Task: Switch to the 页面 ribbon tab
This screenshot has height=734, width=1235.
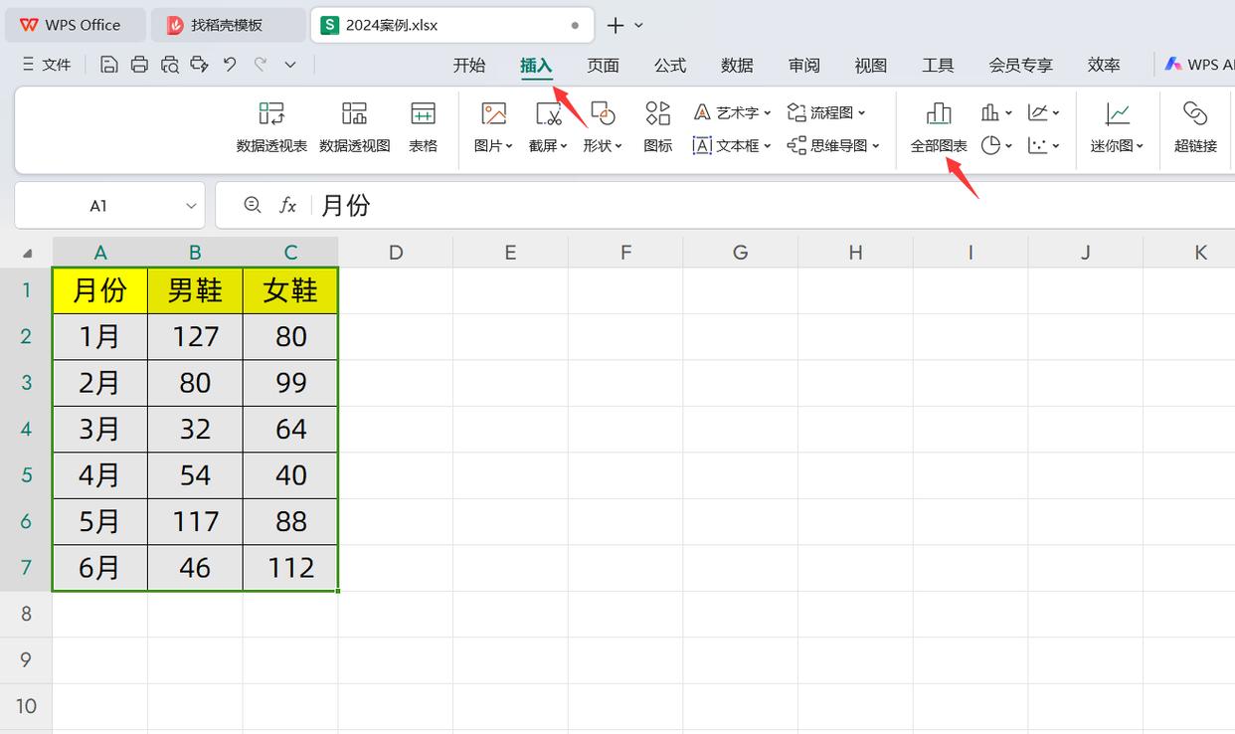Action: coord(603,65)
